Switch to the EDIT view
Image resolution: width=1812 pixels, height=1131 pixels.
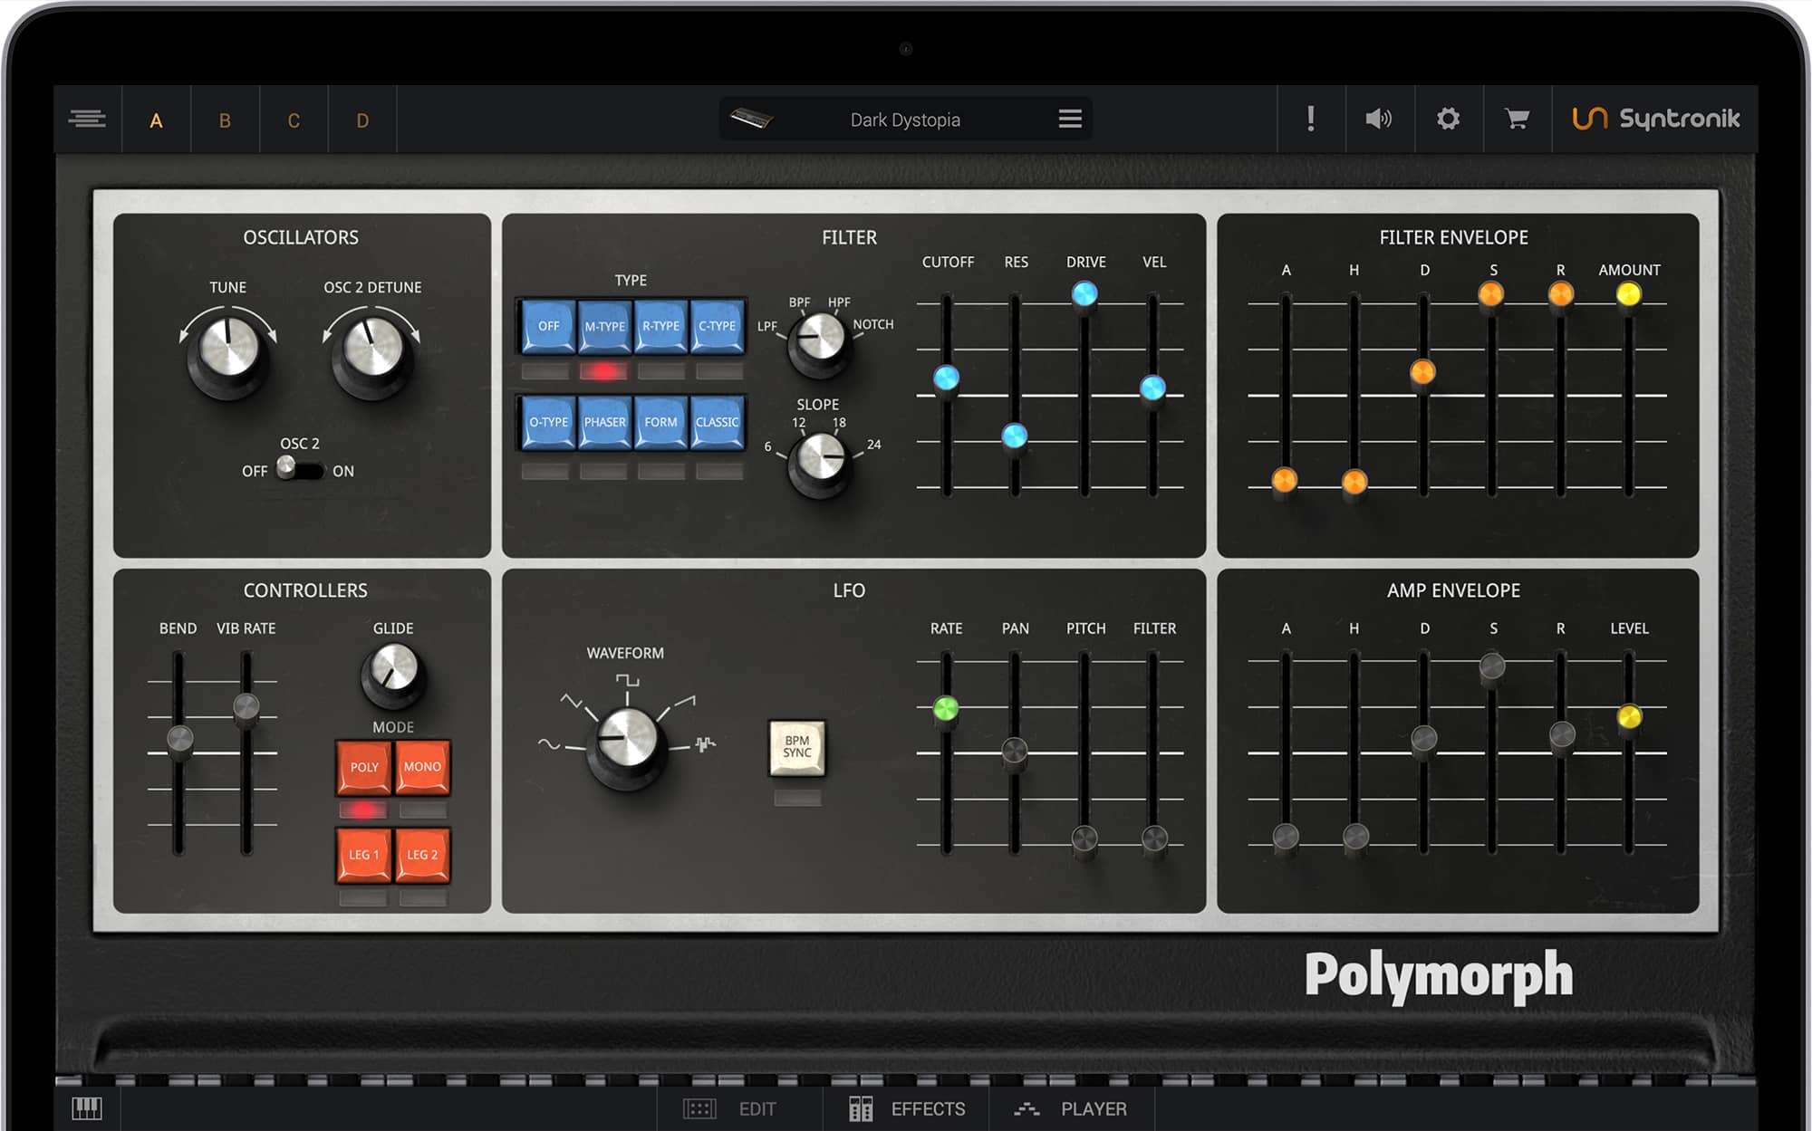point(731,1108)
